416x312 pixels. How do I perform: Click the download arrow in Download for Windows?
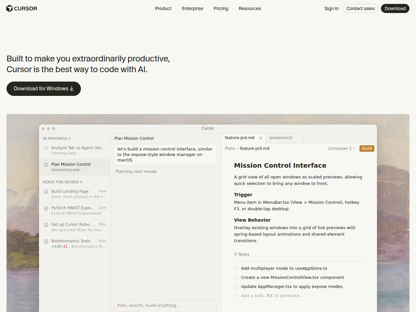pyautogui.click(x=71, y=88)
